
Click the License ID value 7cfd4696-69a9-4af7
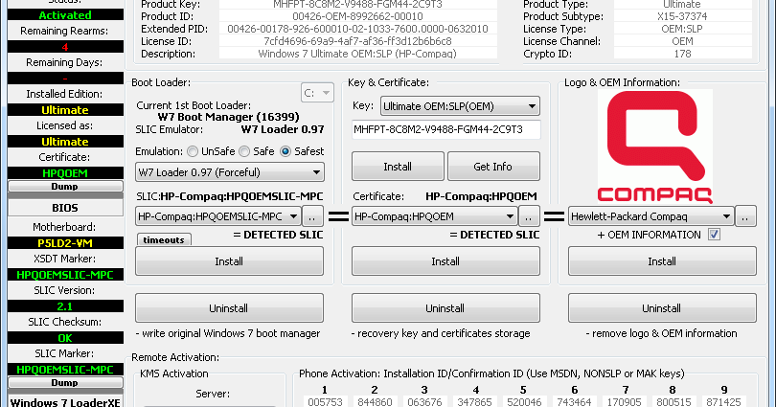pyautogui.click(x=358, y=41)
